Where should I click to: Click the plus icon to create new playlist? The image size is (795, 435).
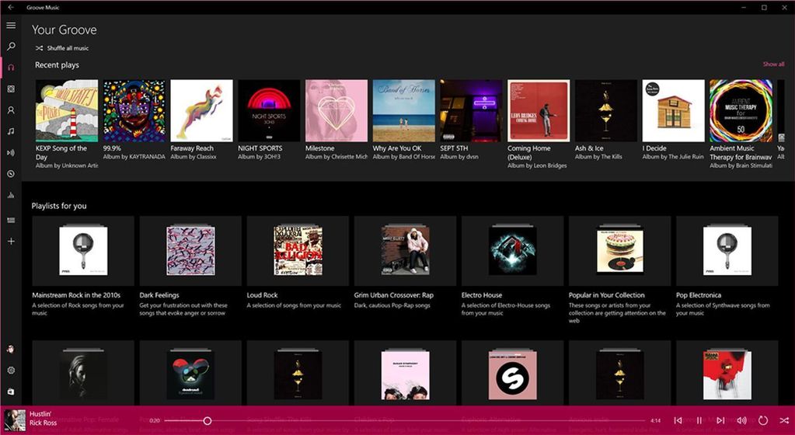(x=11, y=242)
